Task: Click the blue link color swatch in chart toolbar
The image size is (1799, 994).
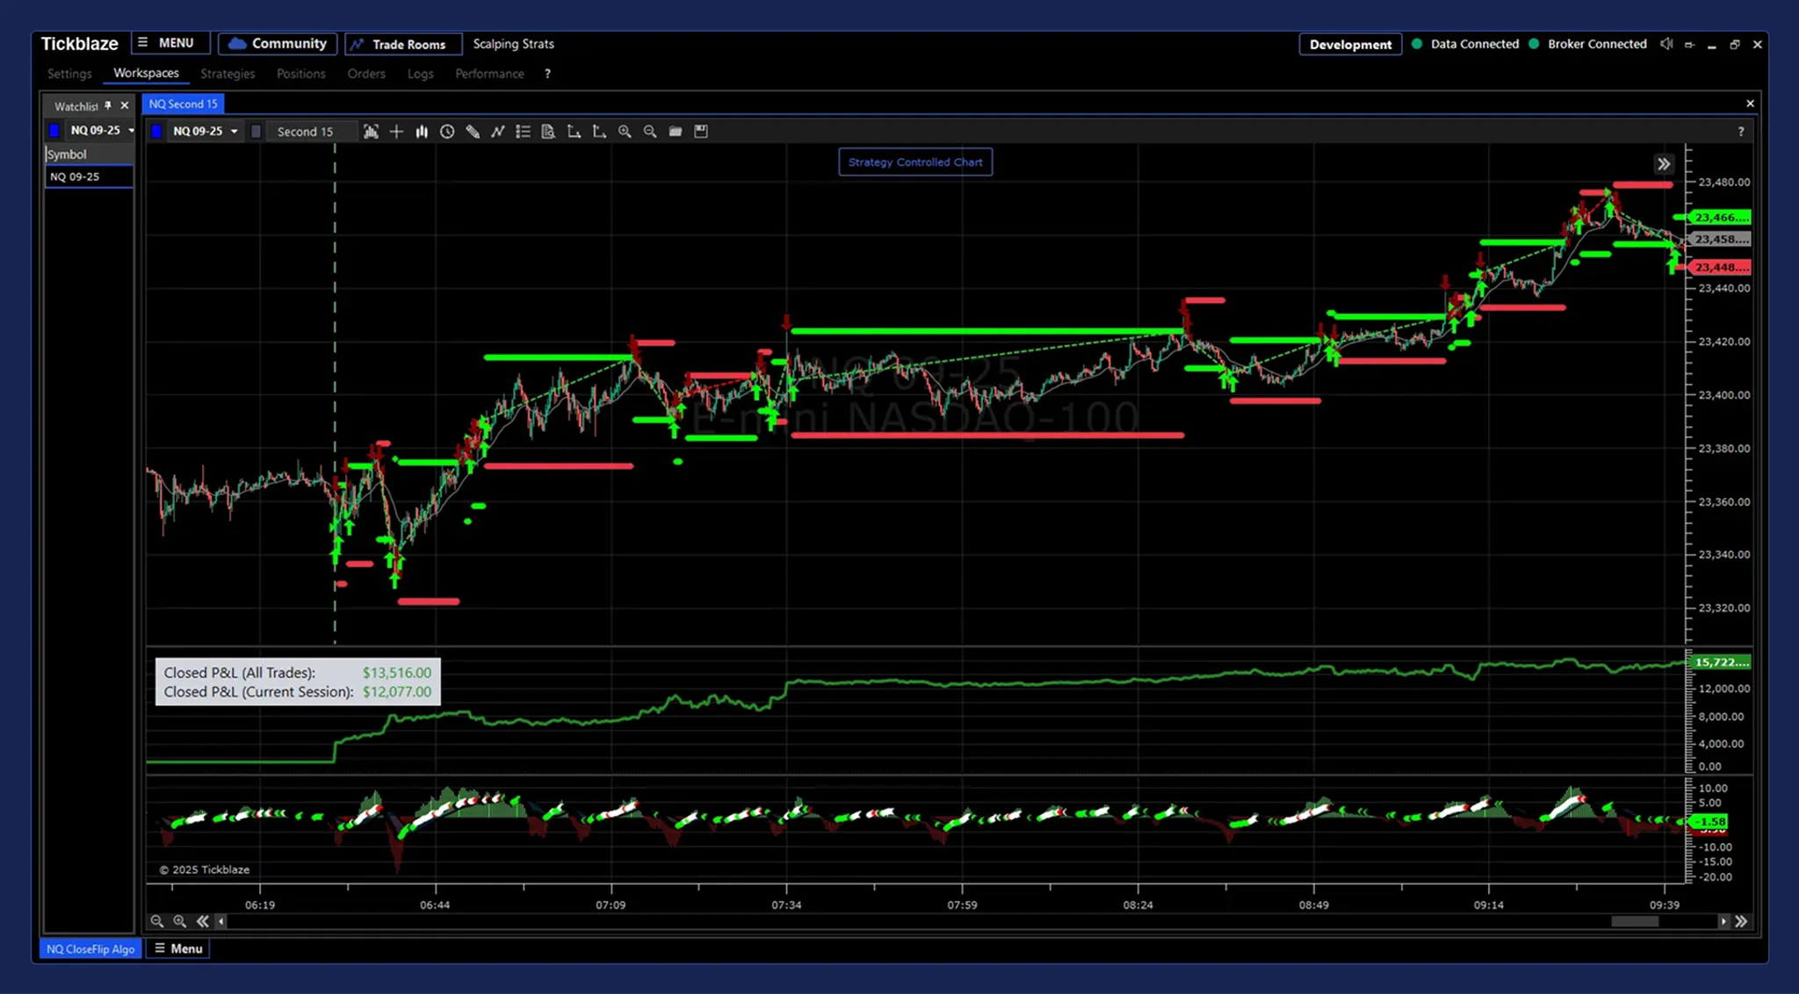Action: click(156, 132)
